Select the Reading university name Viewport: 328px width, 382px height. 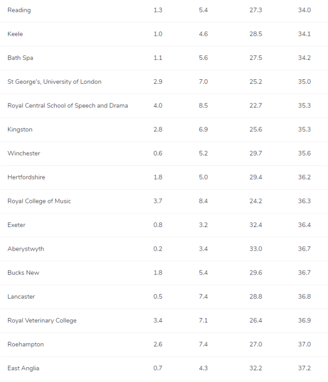(x=19, y=10)
